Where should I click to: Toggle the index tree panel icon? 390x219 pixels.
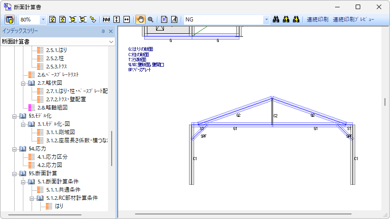pyautogui.click(x=10, y=20)
